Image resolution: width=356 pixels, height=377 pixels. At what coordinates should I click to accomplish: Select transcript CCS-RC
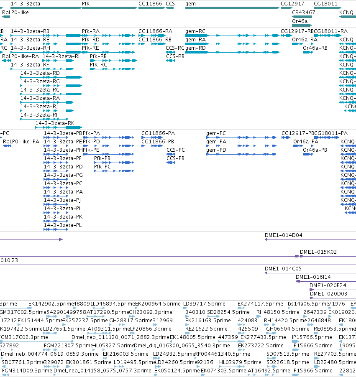tap(175, 48)
